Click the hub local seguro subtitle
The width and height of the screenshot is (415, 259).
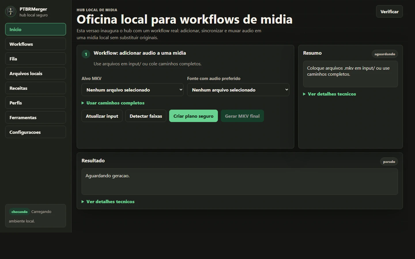(x=34, y=15)
